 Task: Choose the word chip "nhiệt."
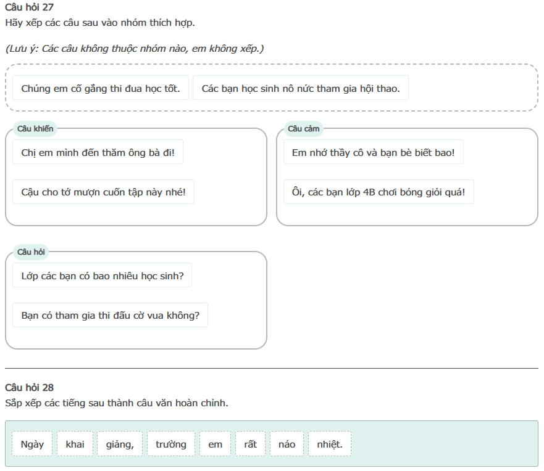[329, 444]
